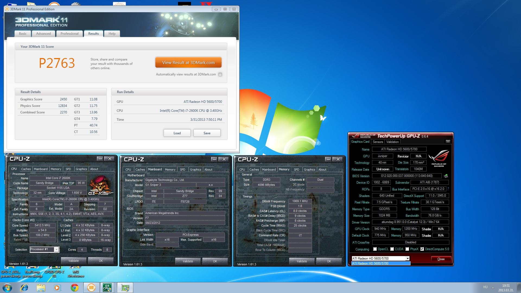Open Internet Explorer from the taskbar
Image resolution: width=521 pixels, height=293 pixels.
point(24,288)
